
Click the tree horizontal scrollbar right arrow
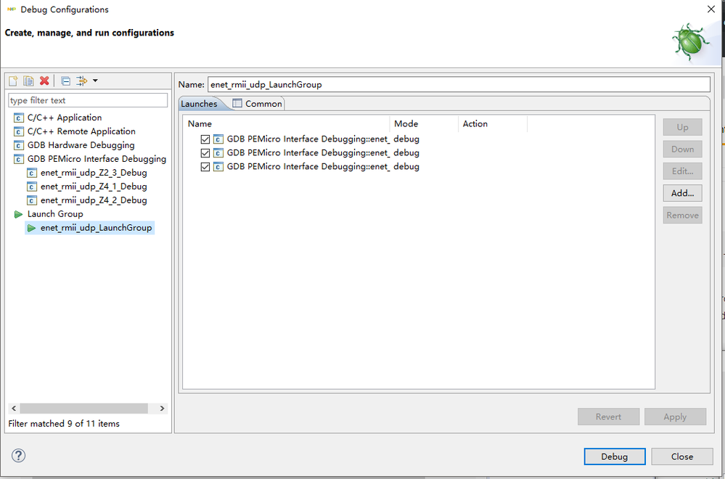tap(162, 409)
